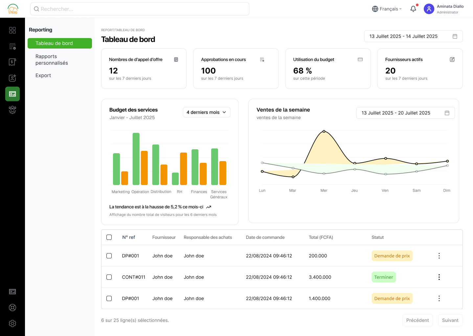Click the invoice dollar icon in sidebar

click(12, 62)
